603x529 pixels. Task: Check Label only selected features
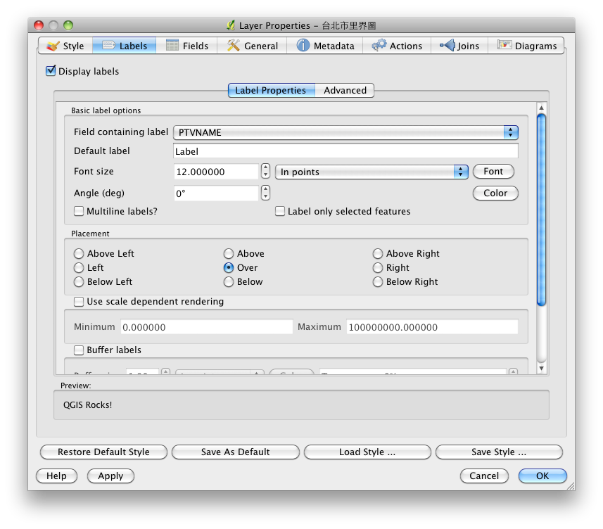[x=280, y=211]
